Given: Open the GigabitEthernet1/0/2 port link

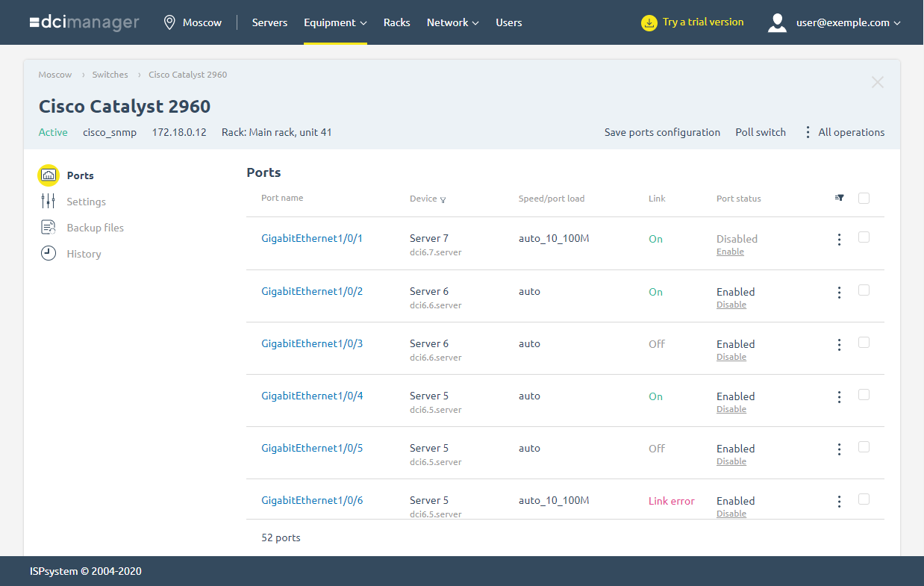Looking at the screenshot, I should tap(312, 291).
